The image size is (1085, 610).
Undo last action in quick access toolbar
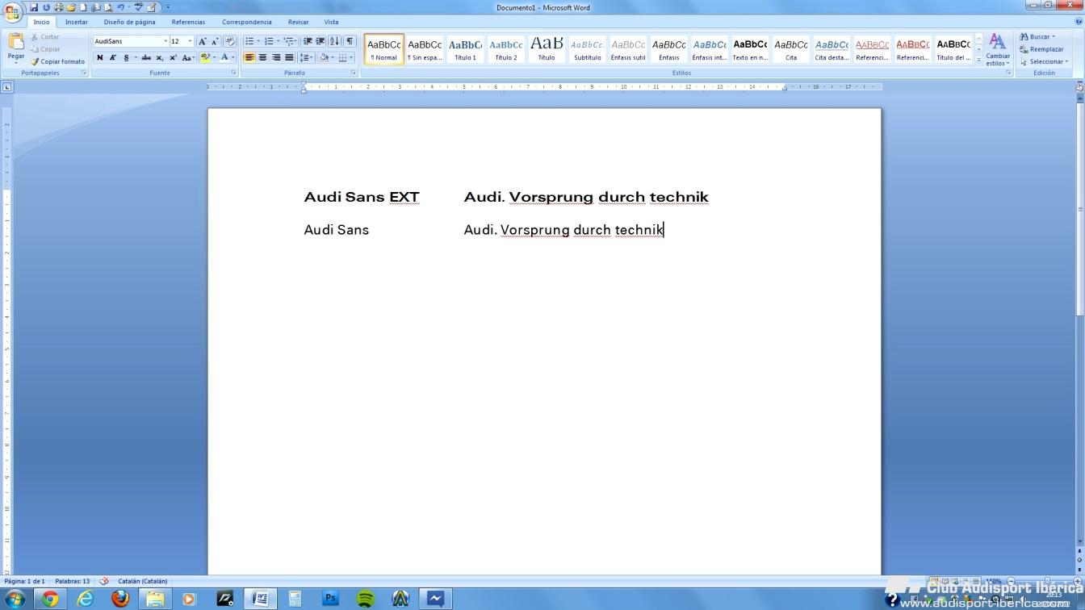point(120,7)
